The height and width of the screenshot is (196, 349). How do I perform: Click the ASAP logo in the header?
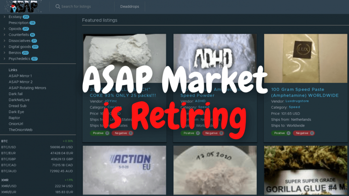(x=24, y=6)
